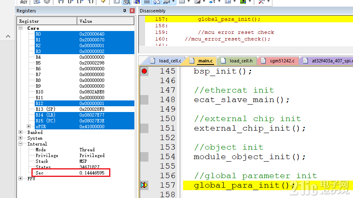This screenshot has height=198, width=353.
Task: Toggle the Call Stack Window icon
Action: point(157,2)
